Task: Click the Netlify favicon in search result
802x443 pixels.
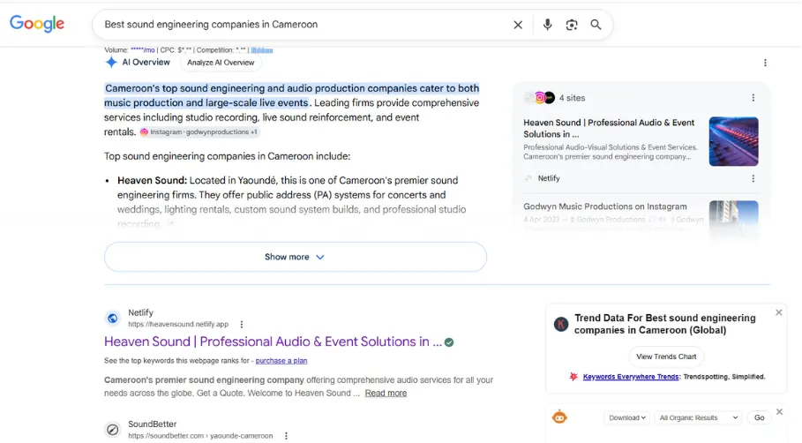Action: click(113, 319)
